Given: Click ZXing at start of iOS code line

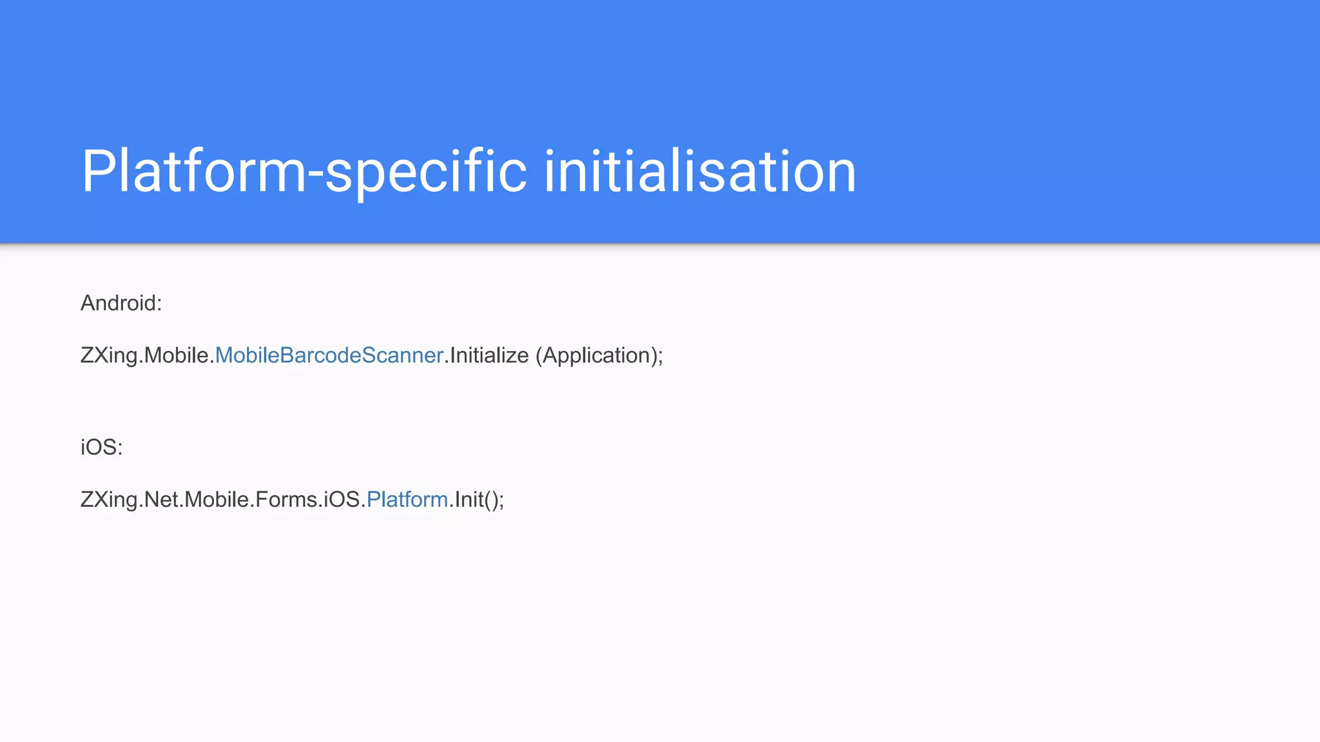Looking at the screenshot, I should click(109, 500).
